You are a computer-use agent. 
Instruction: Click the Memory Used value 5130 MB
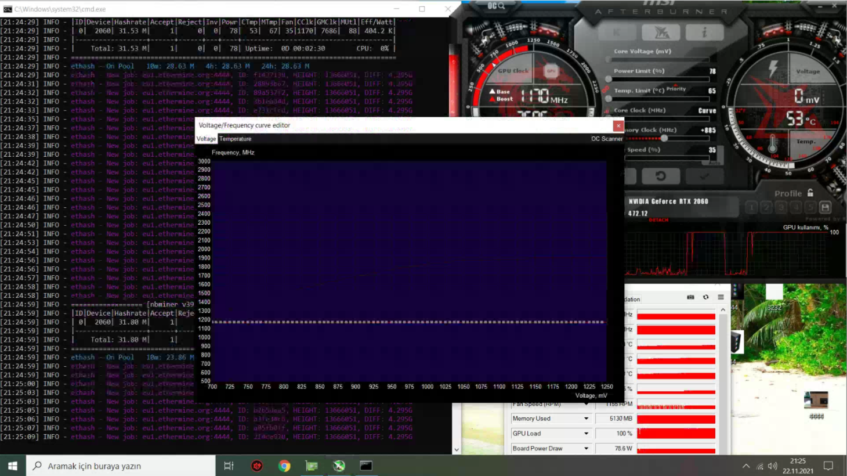(x=614, y=419)
